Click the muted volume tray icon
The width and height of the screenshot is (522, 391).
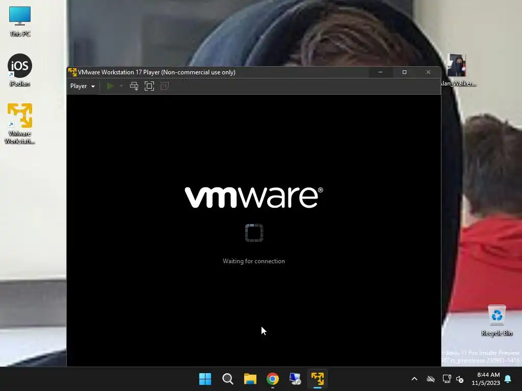(460, 379)
